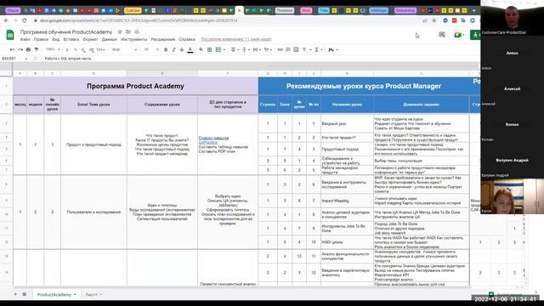Bookmark this page with the star
This screenshot has height=306, width=544.
[x=433, y=20]
